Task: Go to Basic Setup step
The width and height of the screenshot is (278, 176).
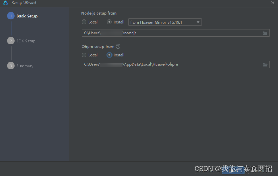Action: coord(22,16)
